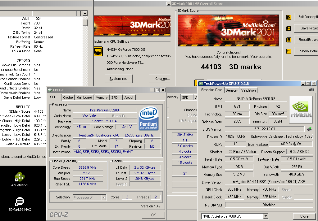Image resolution: width=318 pixels, height=221 pixels.
Task: Click the BIOS Version field 5.71.22.12.03
Action: [x=265, y=129]
